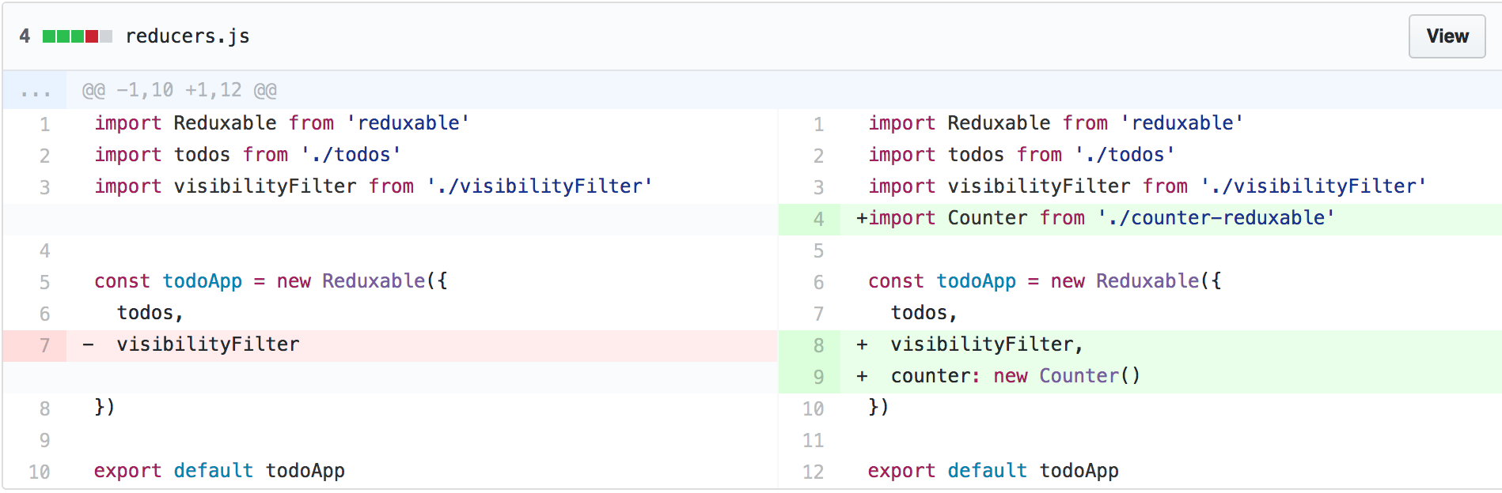Click right-side line number 6
This screenshot has width=1502, height=493.
(818, 283)
